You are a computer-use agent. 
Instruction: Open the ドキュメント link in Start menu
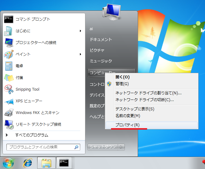coord(101,40)
